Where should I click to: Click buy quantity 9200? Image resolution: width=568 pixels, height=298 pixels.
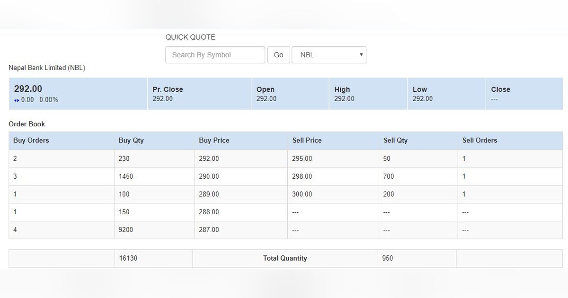pyautogui.click(x=126, y=230)
